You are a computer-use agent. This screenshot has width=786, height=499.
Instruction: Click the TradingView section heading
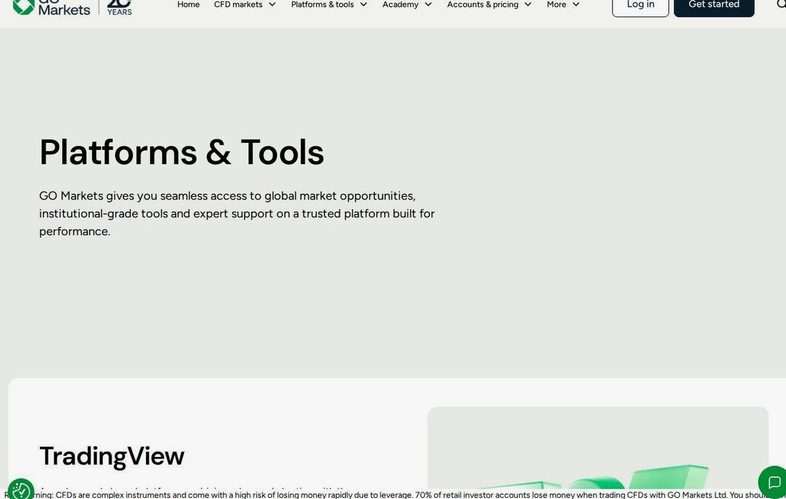[112, 456]
